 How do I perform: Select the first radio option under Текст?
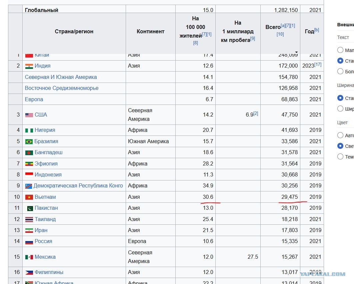tap(340, 50)
